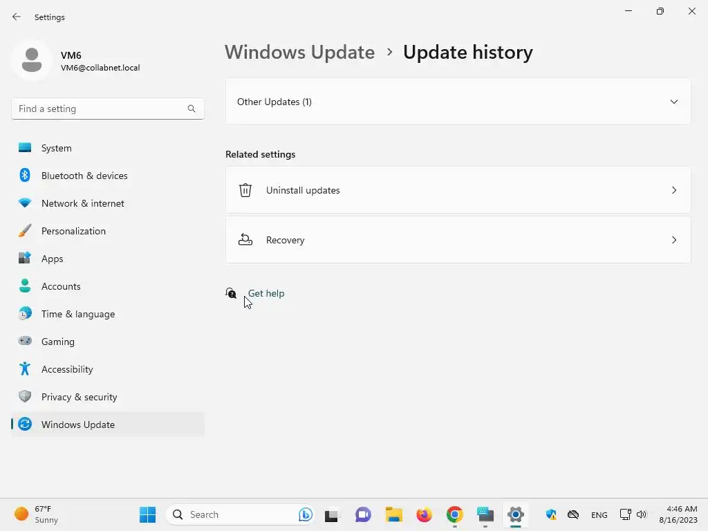This screenshot has height=531, width=708.
Task: Open File Explorer from the taskbar
Action: [393, 514]
